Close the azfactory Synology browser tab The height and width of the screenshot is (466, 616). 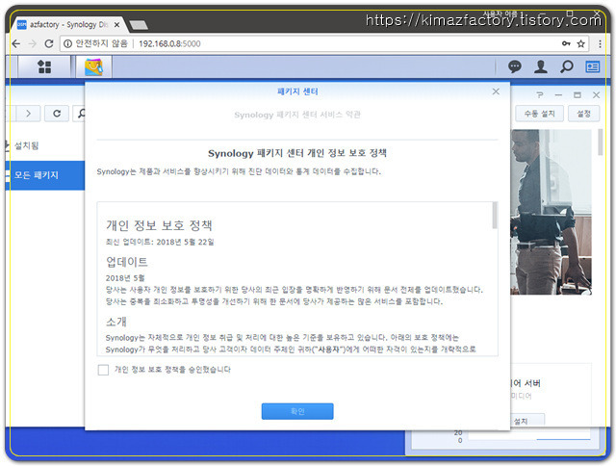pos(116,25)
